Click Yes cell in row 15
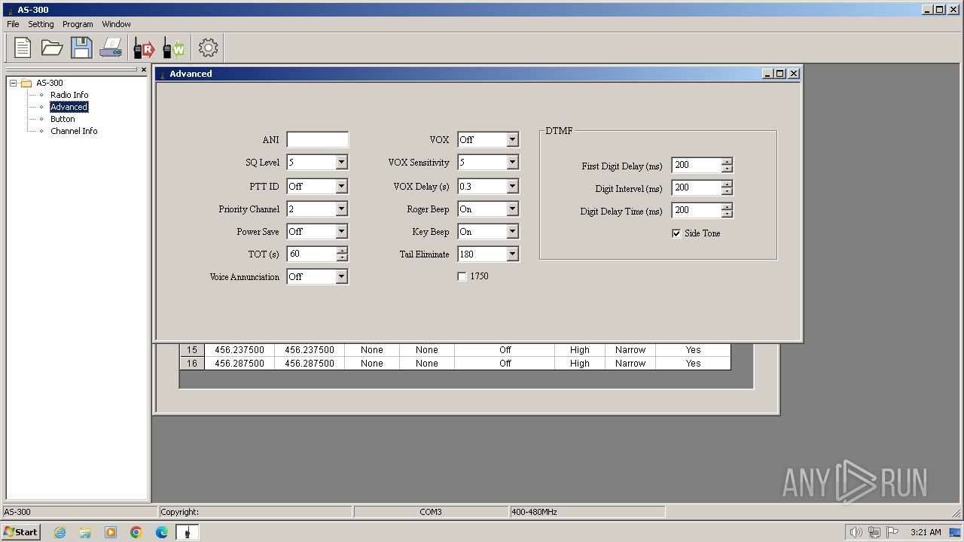The height and width of the screenshot is (542, 964). tap(693, 350)
